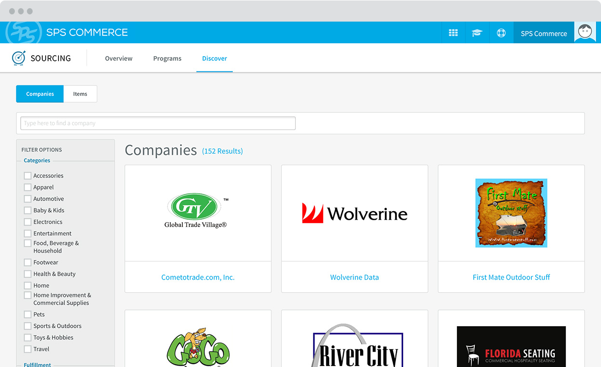Click the SPS Commerce label in the header
601x367 pixels.
coord(543,34)
